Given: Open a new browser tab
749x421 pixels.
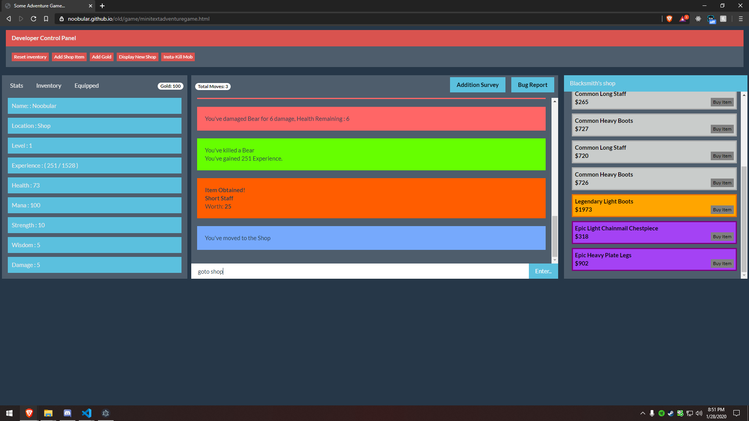Looking at the screenshot, I should [x=102, y=6].
